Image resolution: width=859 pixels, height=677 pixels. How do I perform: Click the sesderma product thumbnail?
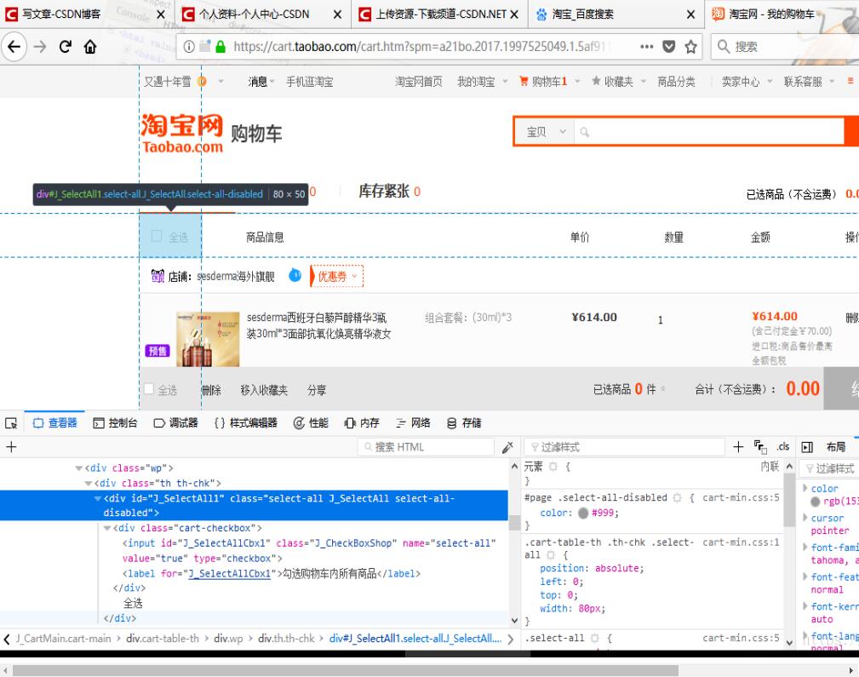(208, 339)
